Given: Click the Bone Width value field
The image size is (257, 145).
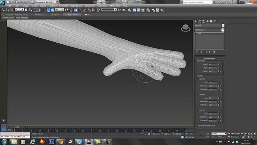Looking at the screenshot, I should tap(212, 64).
